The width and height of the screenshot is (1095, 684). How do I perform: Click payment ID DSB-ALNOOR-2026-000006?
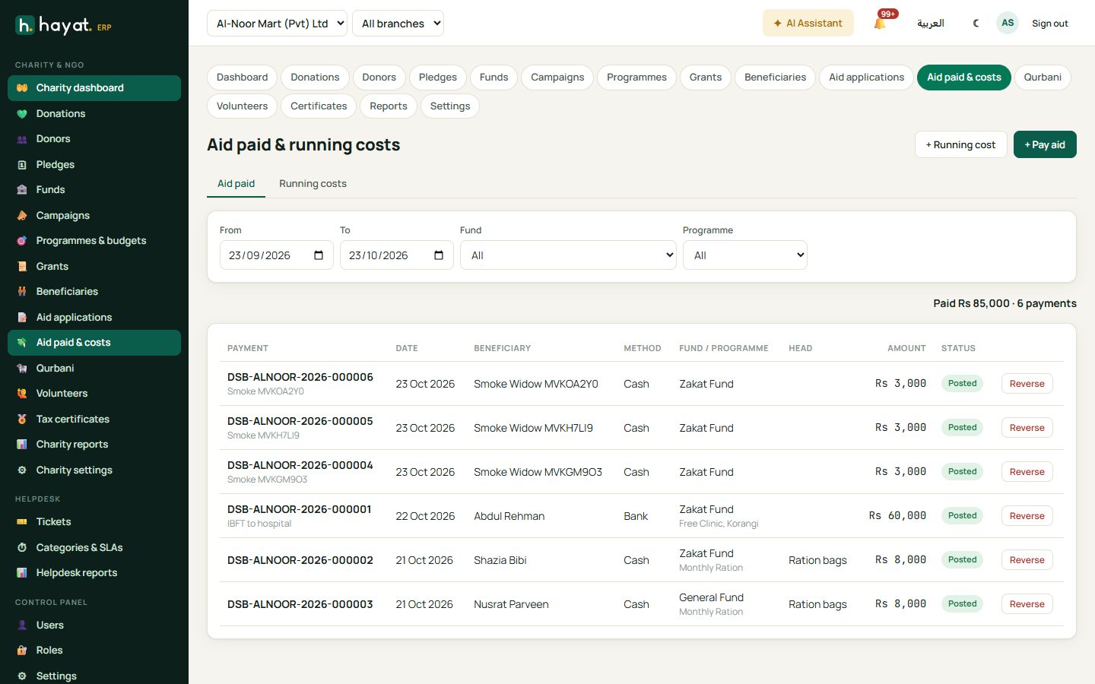pyautogui.click(x=300, y=377)
